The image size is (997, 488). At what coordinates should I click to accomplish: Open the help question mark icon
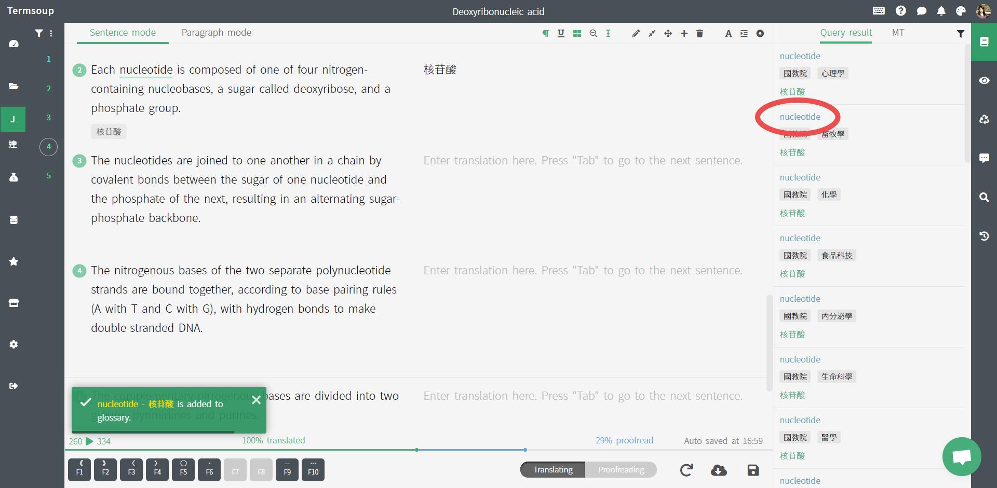coord(901,11)
